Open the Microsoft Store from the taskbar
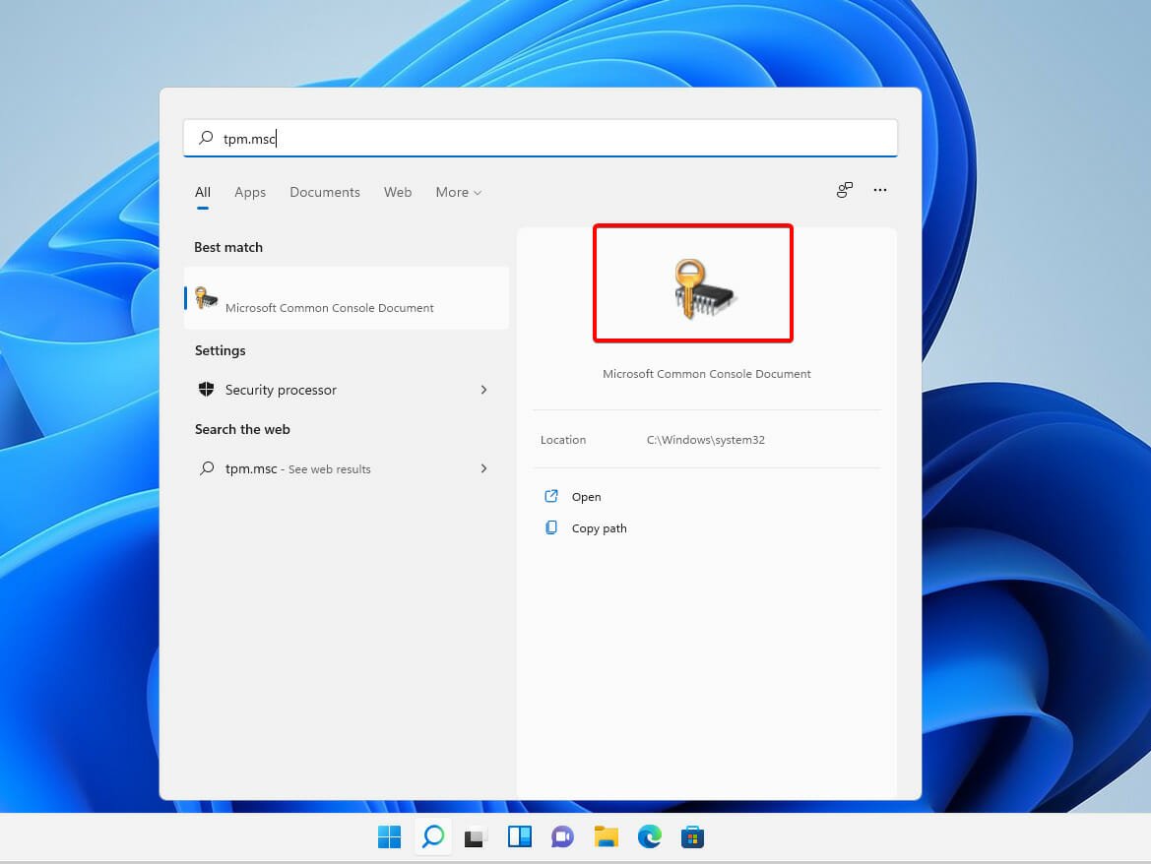Image resolution: width=1151 pixels, height=864 pixels. coord(692,835)
